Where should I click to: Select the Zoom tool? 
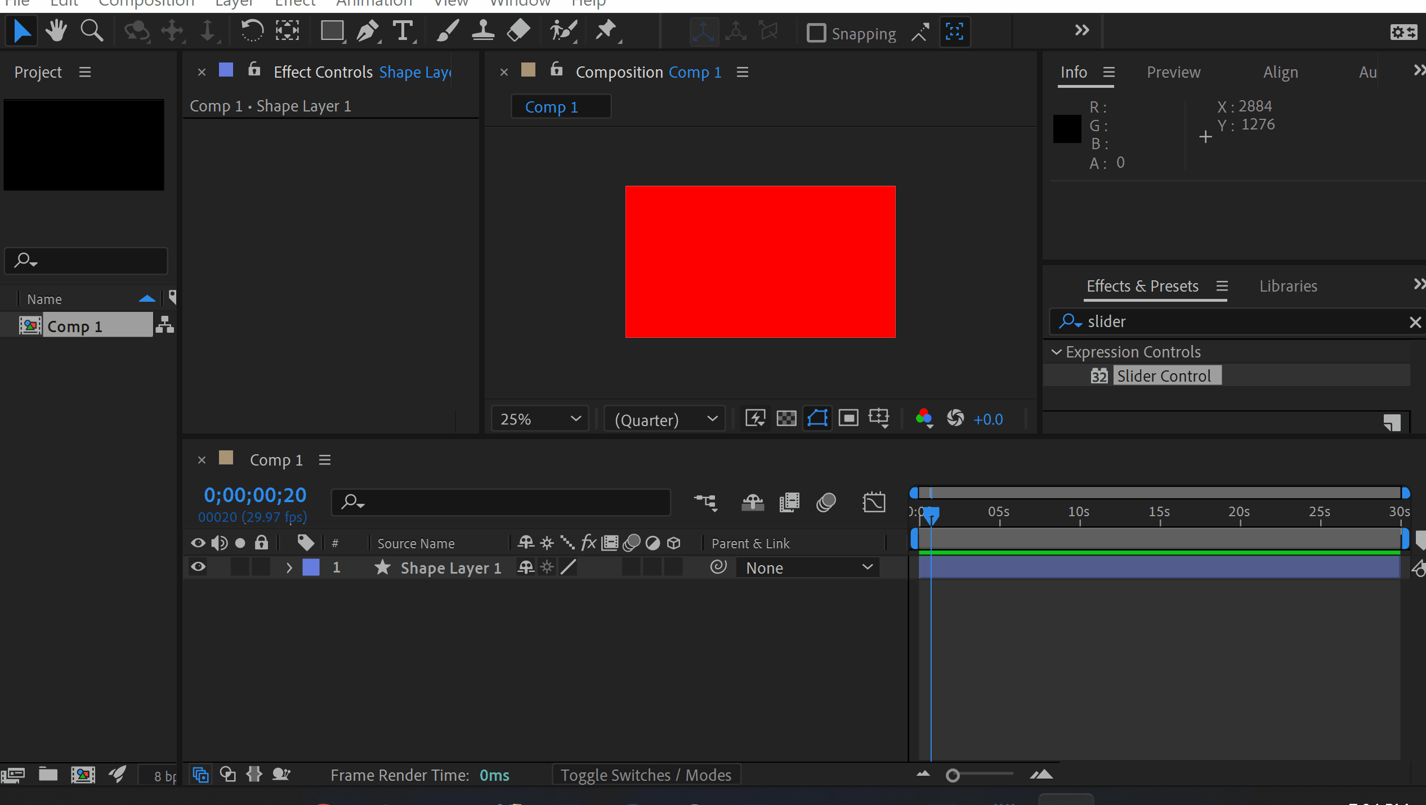tap(92, 31)
